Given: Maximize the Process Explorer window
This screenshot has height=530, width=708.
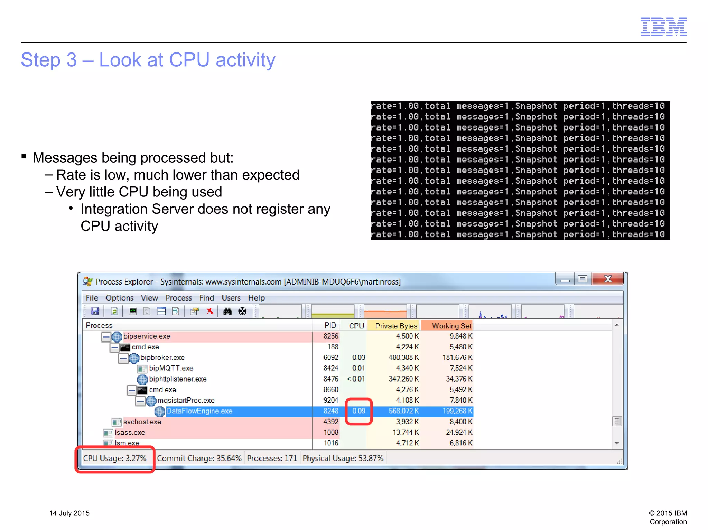Looking at the screenshot, I should pyautogui.click(x=583, y=279).
